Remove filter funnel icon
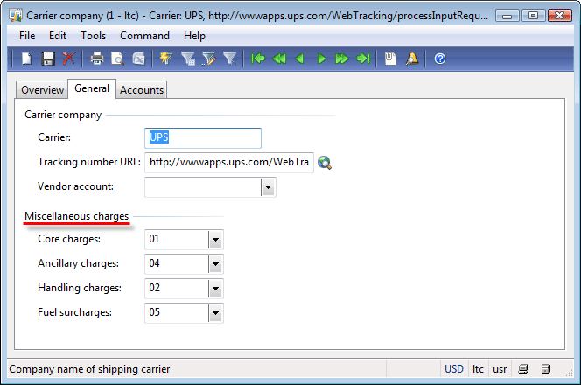The height and width of the screenshot is (385, 581). coord(230,59)
